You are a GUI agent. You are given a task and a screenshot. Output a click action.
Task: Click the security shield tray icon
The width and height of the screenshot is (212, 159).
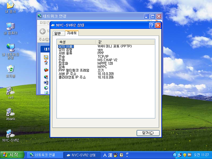point(185,155)
